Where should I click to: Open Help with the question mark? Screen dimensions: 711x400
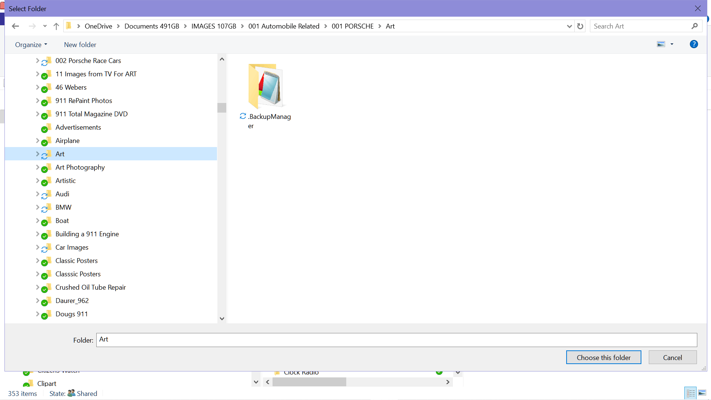(694, 44)
